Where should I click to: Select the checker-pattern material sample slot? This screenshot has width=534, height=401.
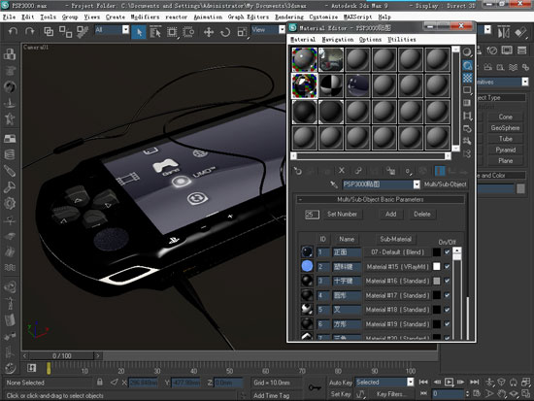(331, 85)
